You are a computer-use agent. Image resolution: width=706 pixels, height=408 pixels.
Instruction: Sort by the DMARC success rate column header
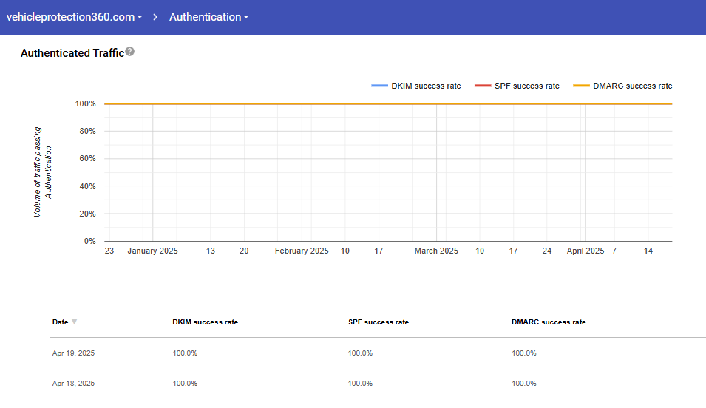548,322
